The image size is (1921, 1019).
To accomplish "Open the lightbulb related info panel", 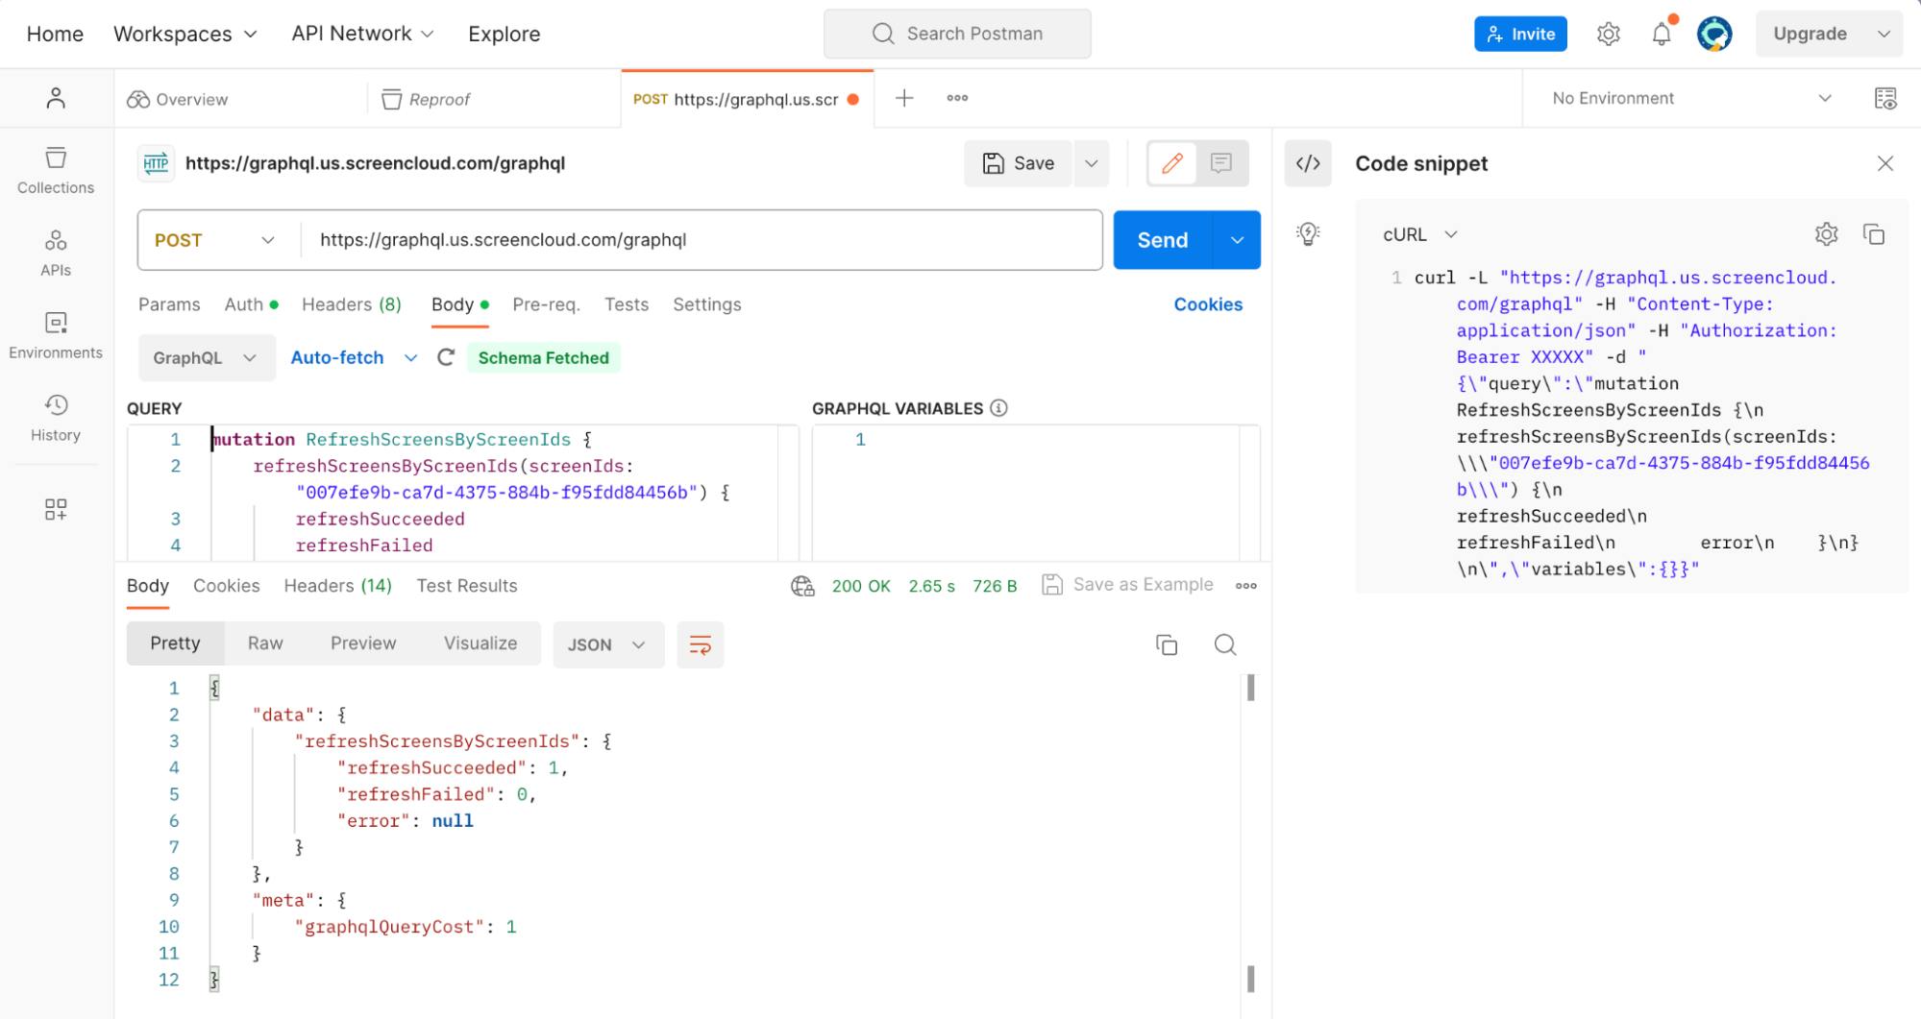I will click(x=1308, y=233).
